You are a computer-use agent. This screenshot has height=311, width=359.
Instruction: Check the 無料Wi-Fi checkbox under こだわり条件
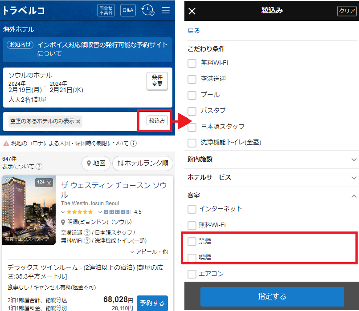click(192, 63)
